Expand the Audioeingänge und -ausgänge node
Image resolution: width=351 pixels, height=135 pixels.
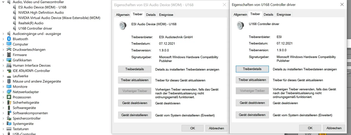click(x=3, y=34)
